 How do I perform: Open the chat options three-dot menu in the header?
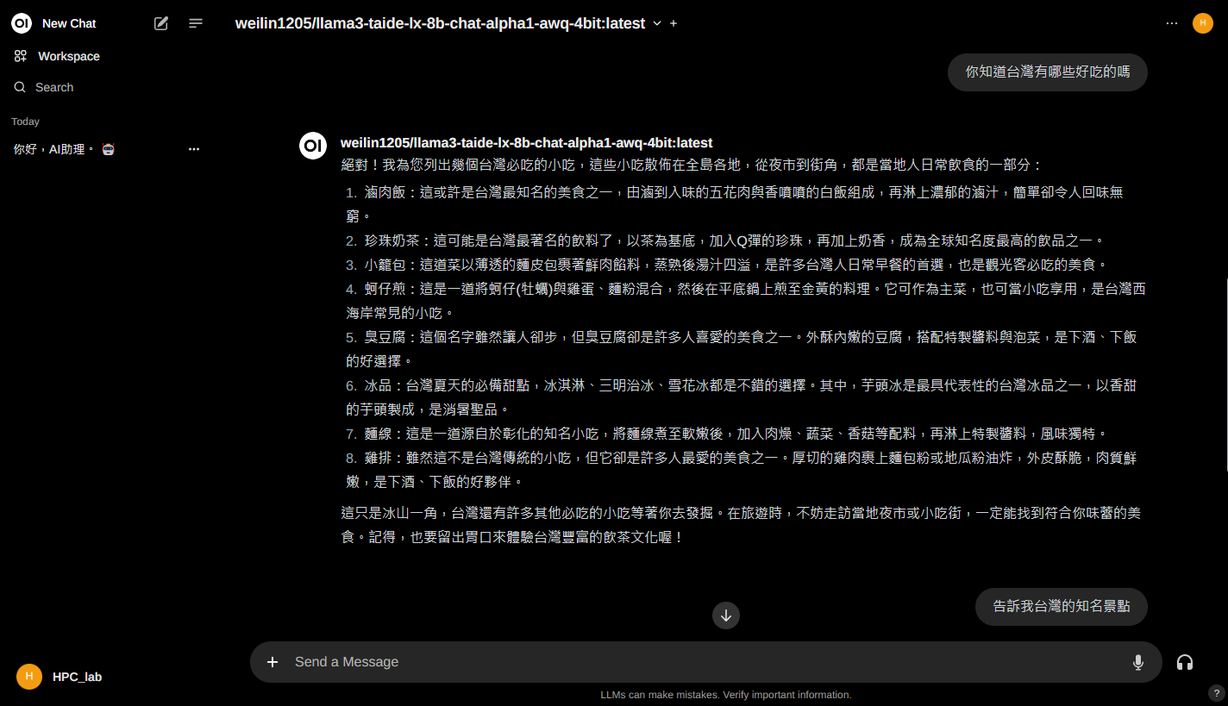[1172, 23]
